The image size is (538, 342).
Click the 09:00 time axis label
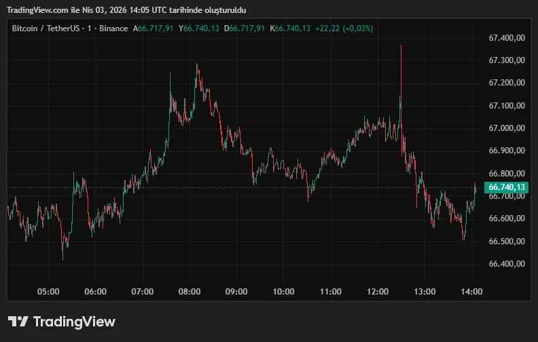click(x=236, y=292)
